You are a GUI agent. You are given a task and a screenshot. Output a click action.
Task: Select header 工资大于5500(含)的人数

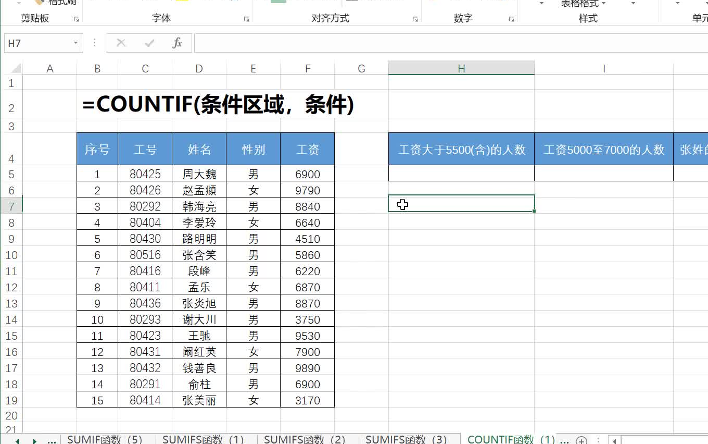coord(461,149)
